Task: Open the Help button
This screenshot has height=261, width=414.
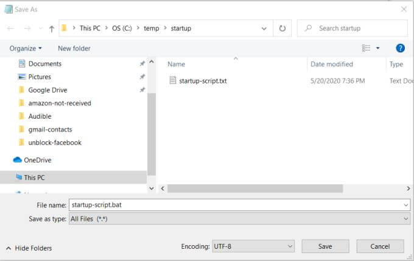Action: [400, 48]
